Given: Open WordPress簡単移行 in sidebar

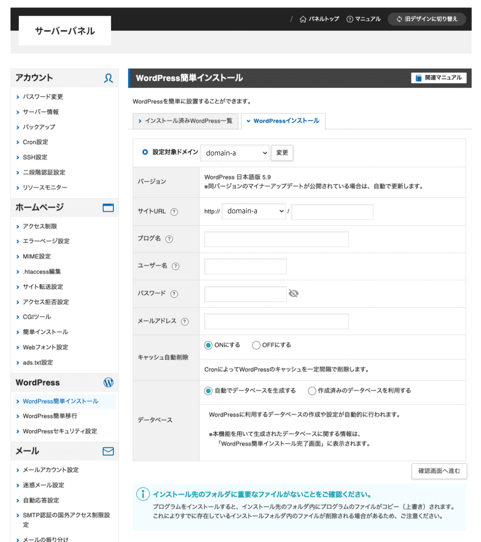Looking at the screenshot, I should tap(50, 416).
